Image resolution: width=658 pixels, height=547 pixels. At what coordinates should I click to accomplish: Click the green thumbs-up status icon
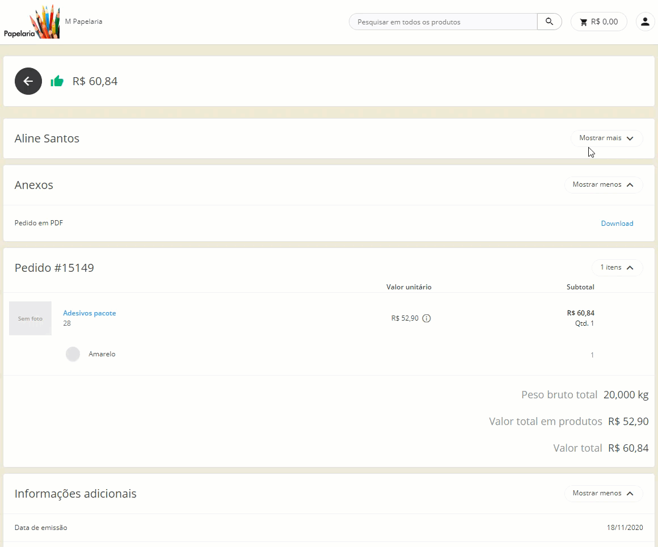(x=57, y=81)
